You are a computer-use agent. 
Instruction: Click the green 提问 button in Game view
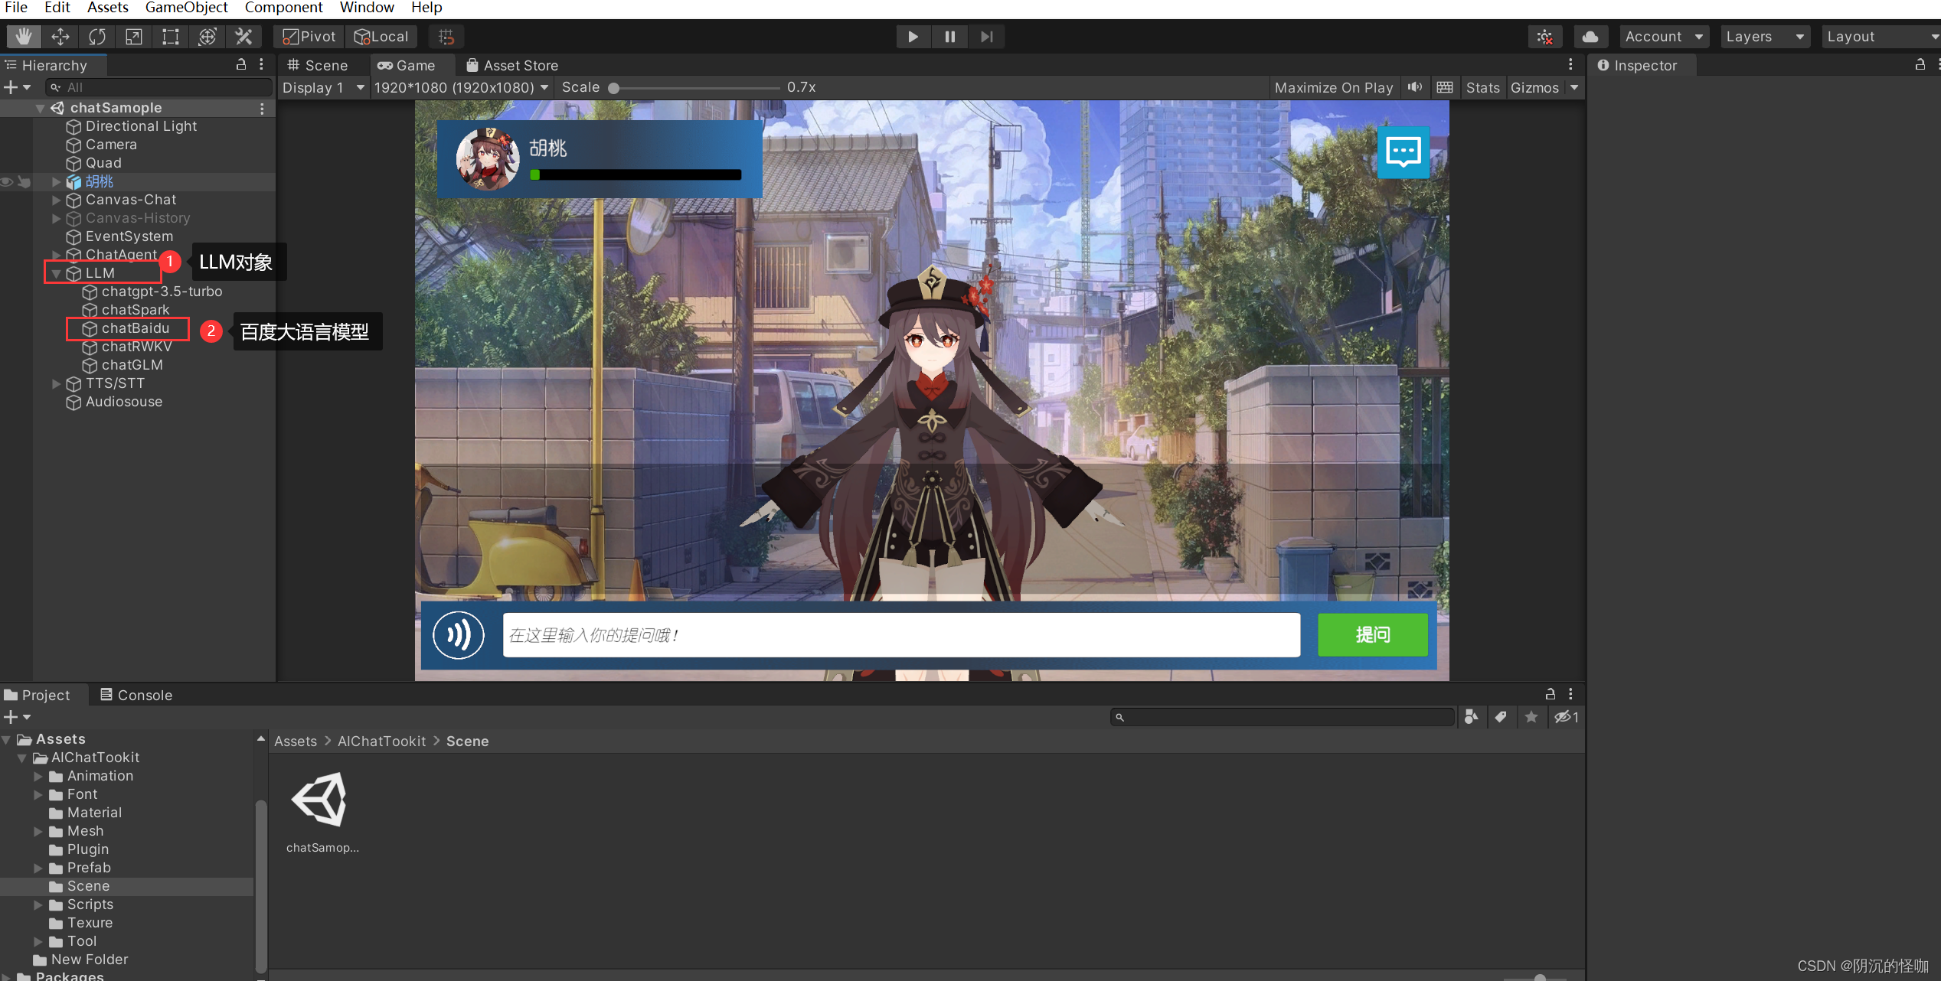click(1372, 634)
